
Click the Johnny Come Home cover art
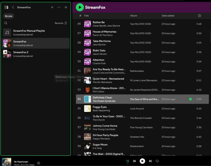pos(88,127)
